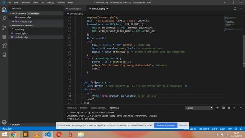Click the contacts.php breadcrumb above the code

(77, 14)
